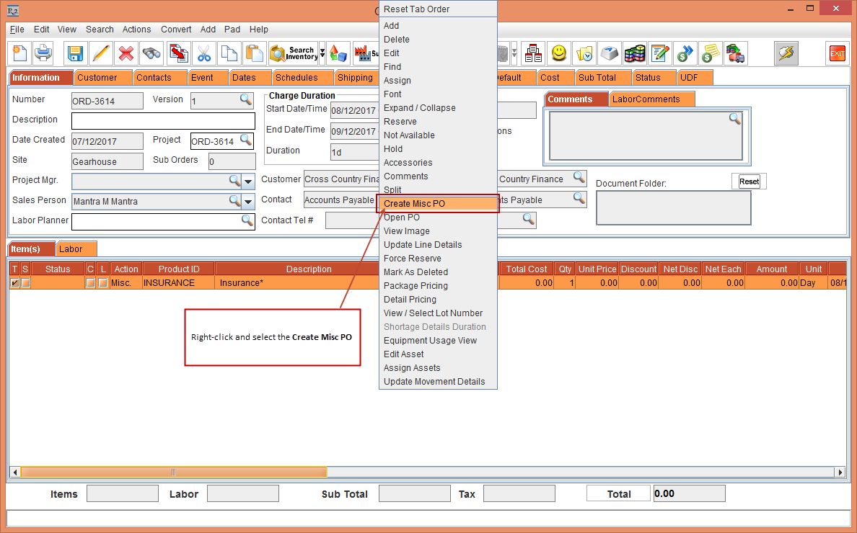Click the Product ID column header
This screenshot has width=857, height=533.
point(179,269)
